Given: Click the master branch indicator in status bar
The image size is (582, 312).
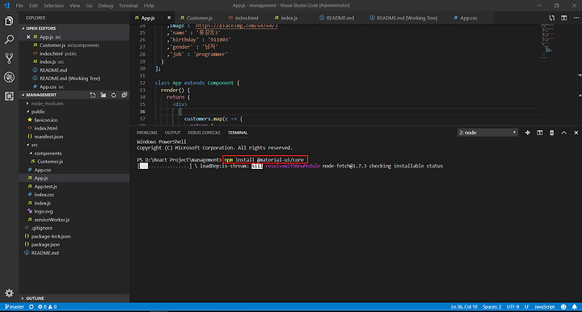Looking at the screenshot, I should pos(14,307).
